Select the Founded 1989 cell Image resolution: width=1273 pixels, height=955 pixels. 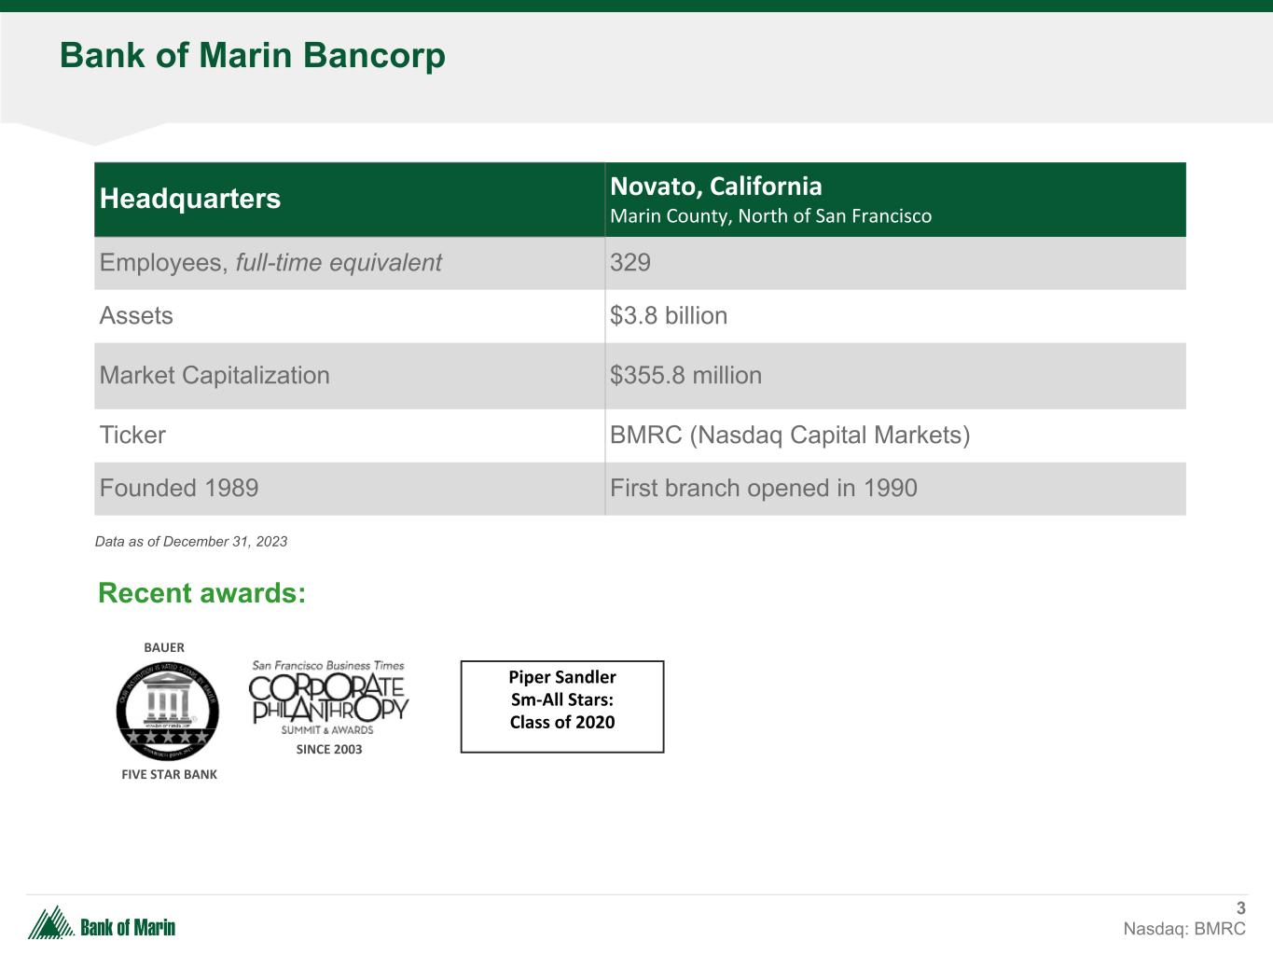[179, 489]
